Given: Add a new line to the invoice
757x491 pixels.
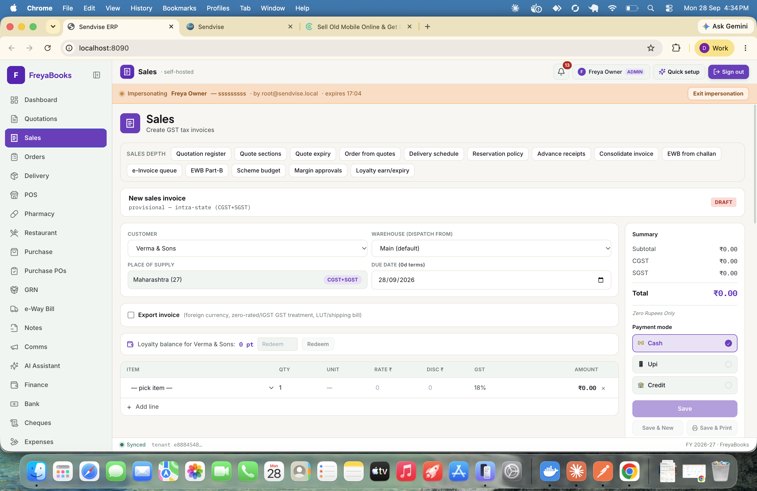Looking at the screenshot, I should 143,407.
